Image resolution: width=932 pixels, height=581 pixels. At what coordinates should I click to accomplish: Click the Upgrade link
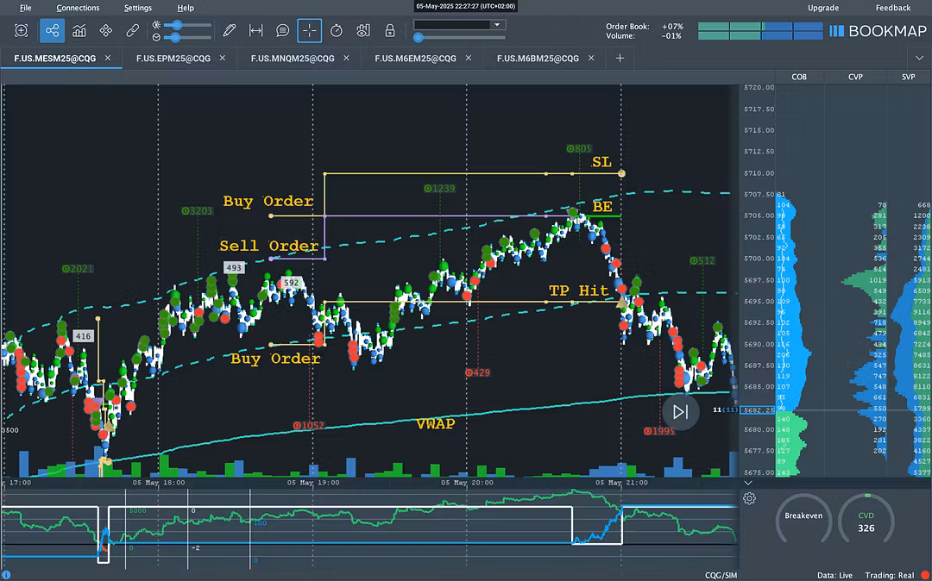[823, 8]
